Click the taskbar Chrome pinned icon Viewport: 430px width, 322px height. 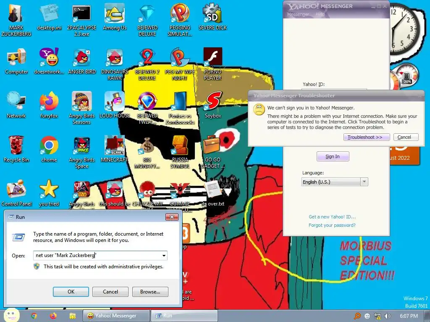(x=34, y=316)
